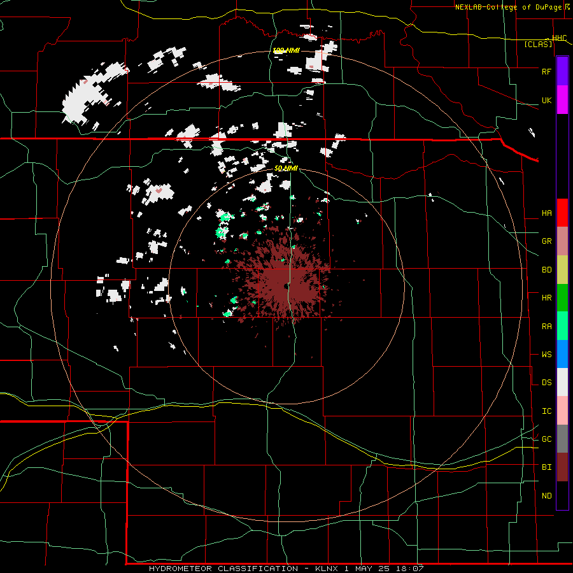Click the gray GC legend swatch
This screenshot has width=573, height=573.
pos(562,439)
